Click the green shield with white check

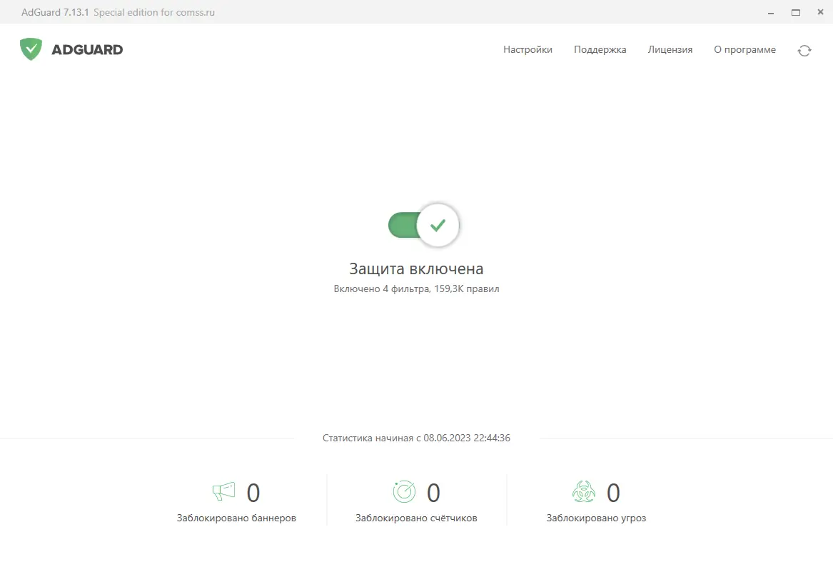coord(31,49)
